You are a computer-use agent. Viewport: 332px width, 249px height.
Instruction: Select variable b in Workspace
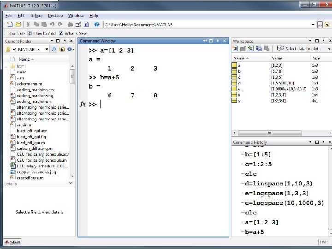[239, 71]
